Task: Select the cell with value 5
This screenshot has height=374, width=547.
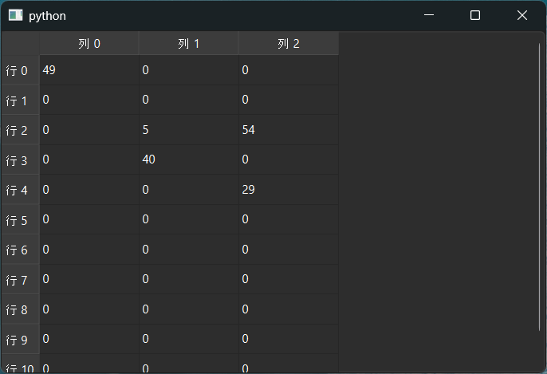Action: 189,130
